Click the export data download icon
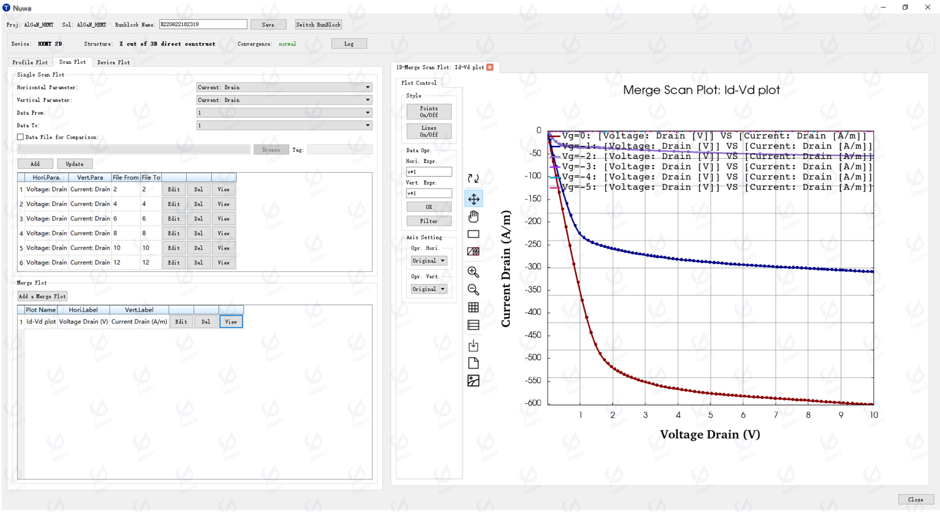 point(473,345)
